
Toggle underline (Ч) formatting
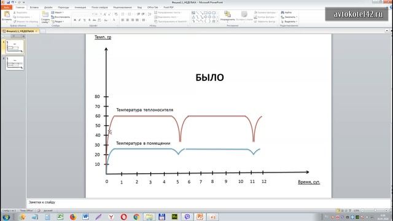point(85,20)
